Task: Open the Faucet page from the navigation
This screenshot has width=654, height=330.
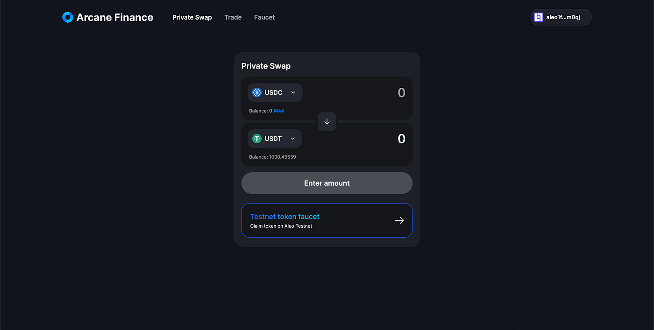Action: pyautogui.click(x=264, y=17)
